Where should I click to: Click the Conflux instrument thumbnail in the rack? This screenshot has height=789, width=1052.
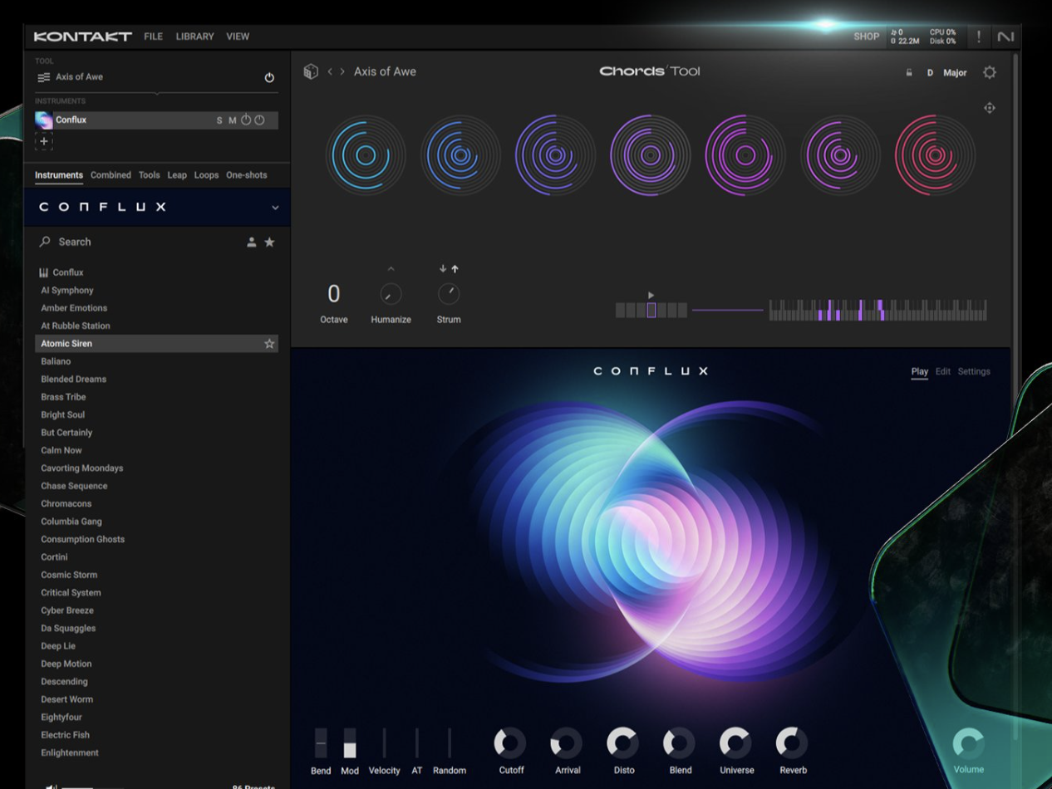click(x=44, y=120)
